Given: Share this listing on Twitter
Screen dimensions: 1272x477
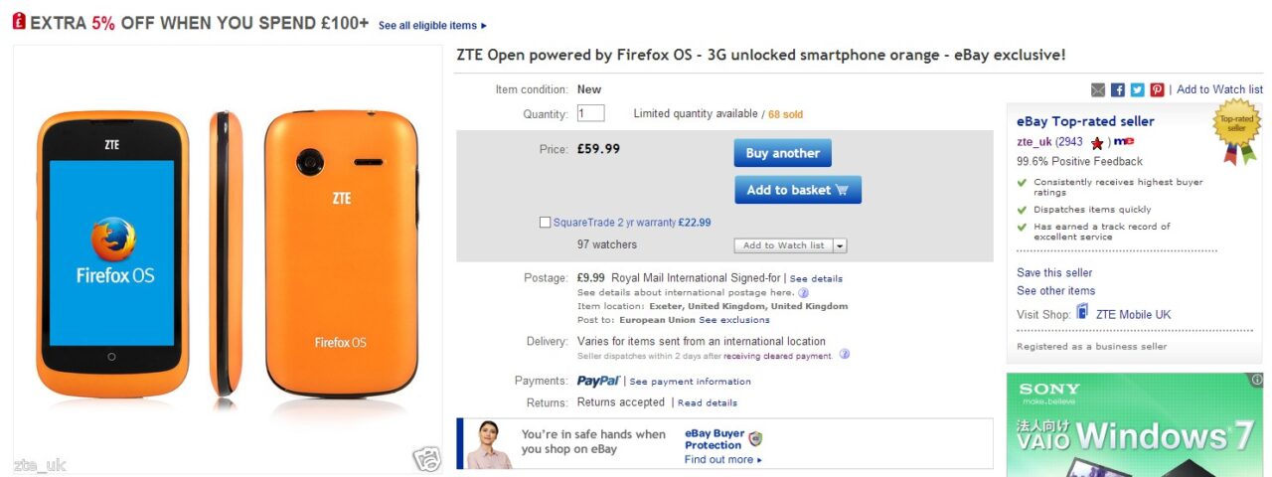Looking at the screenshot, I should pos(1138,89).
